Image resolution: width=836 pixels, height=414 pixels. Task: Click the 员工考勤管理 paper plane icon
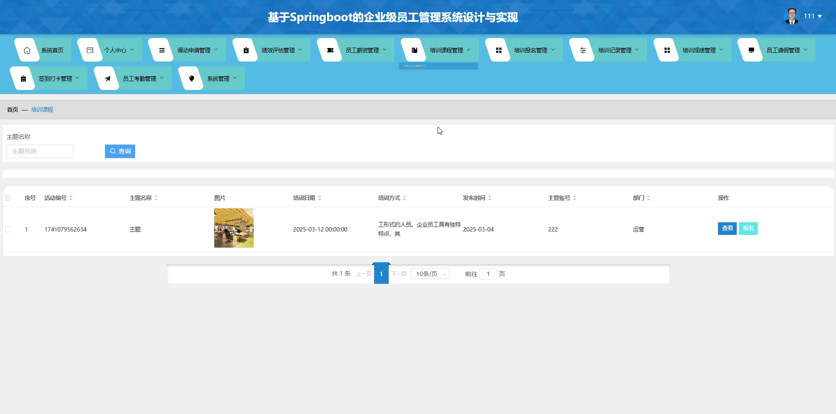pyautogui.click(x=108, y=79)
